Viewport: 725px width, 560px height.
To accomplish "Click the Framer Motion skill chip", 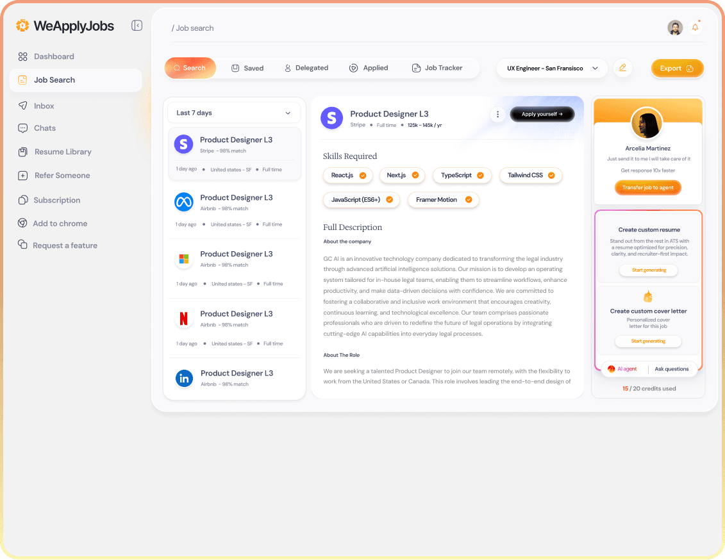I will click(x=444, y=200).
